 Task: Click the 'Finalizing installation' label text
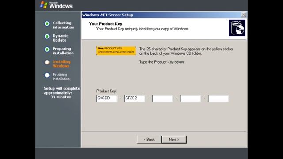coord(61,76)
